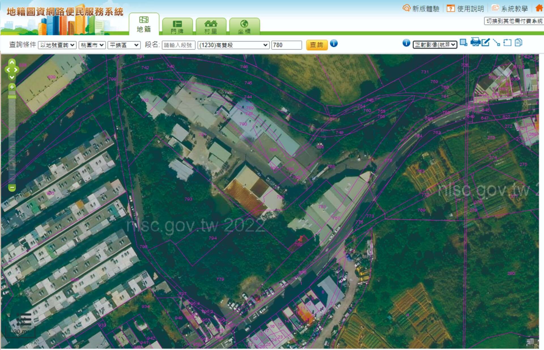Click the edit annotation pencil icon
The height and width of the screenshot is (350, 544).
click(x=486, y=43)
